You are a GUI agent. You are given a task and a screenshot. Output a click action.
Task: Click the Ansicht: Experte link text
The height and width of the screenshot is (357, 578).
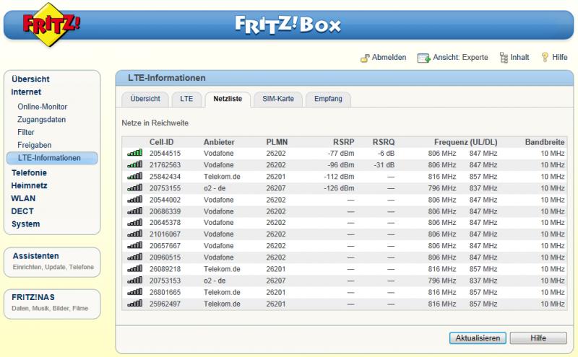pos(460,58)
